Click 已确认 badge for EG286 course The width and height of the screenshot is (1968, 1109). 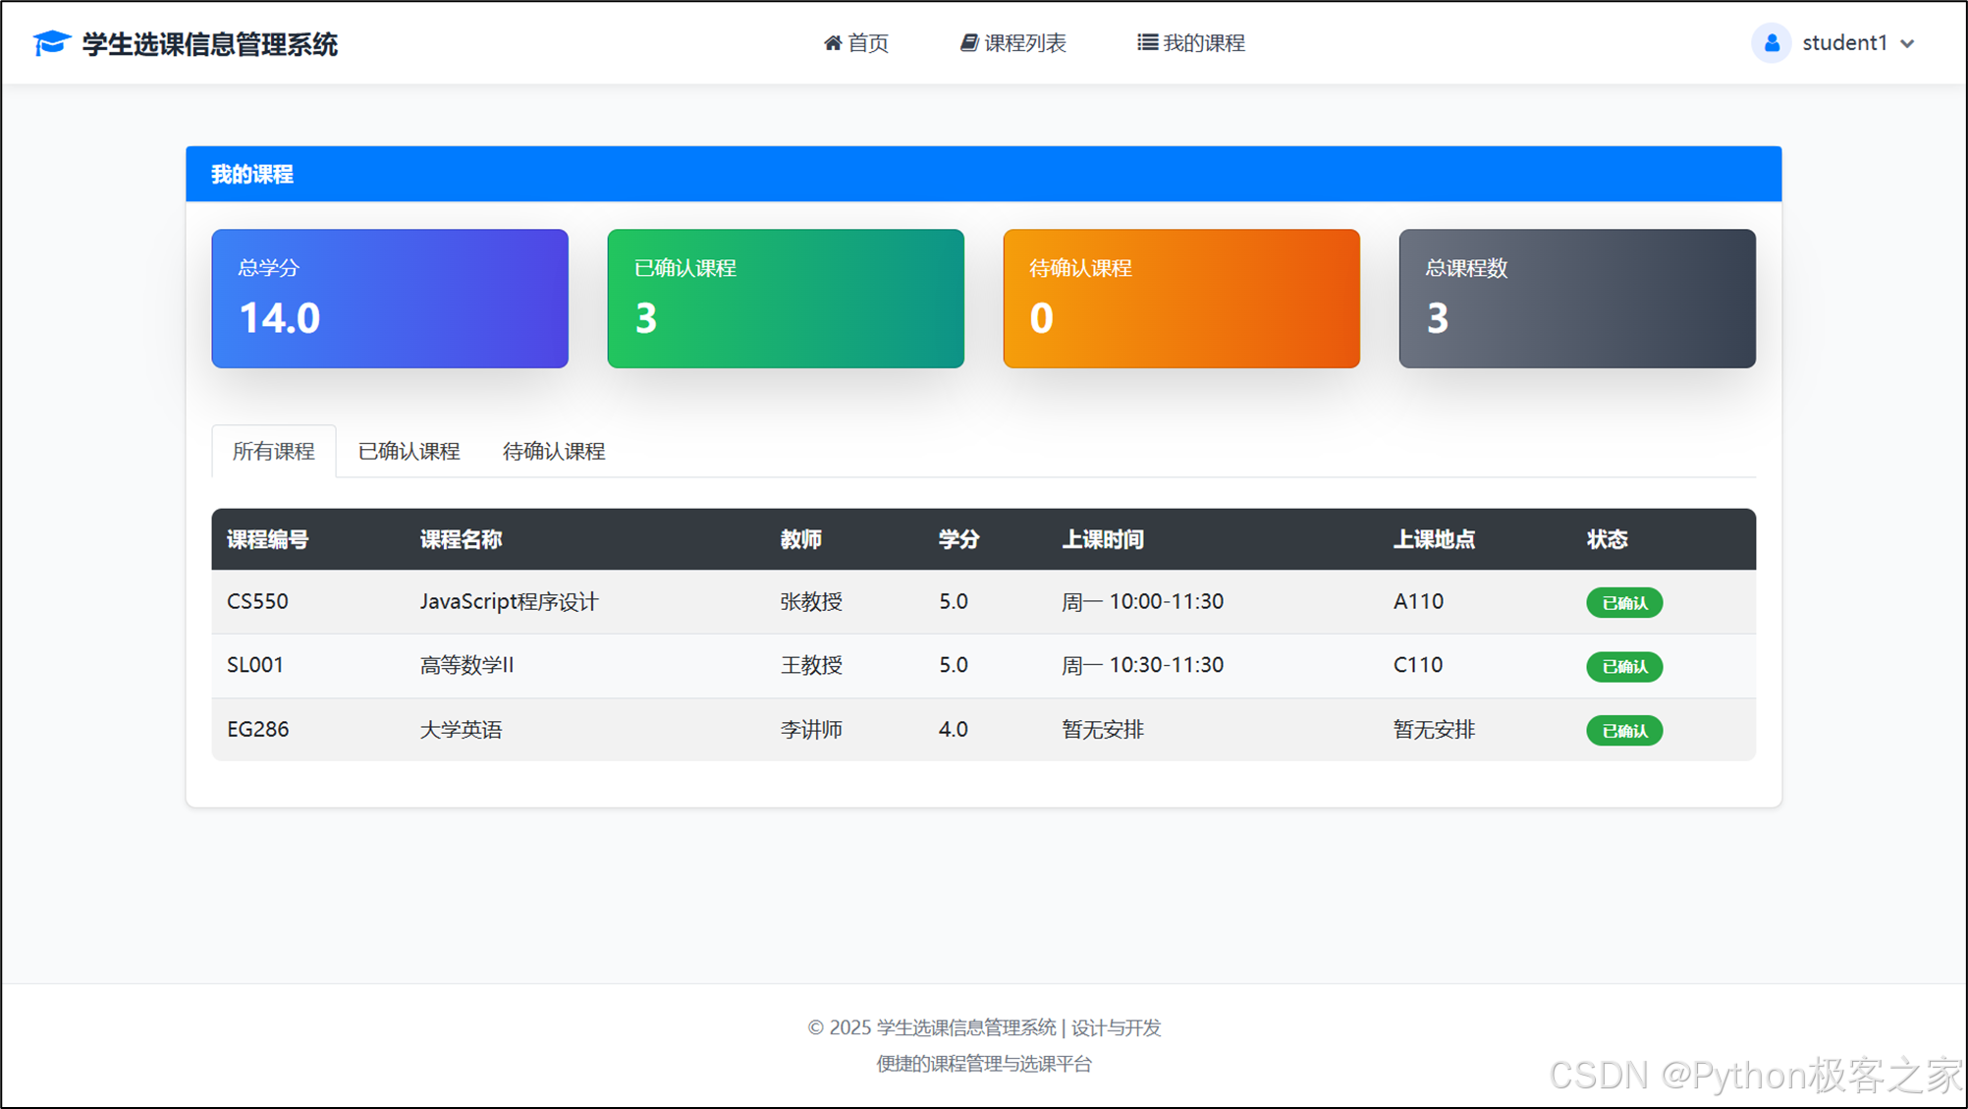point(1624,731)
